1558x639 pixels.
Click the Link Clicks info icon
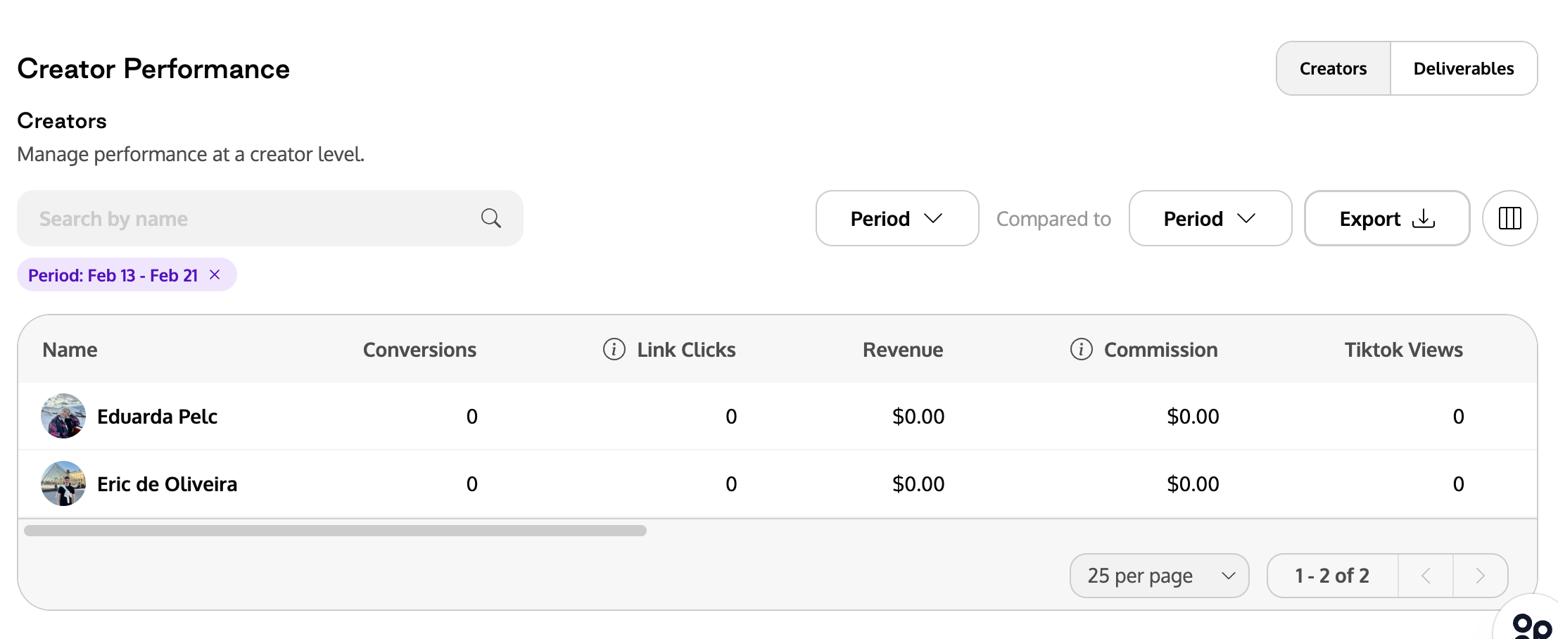click(614, 349)
